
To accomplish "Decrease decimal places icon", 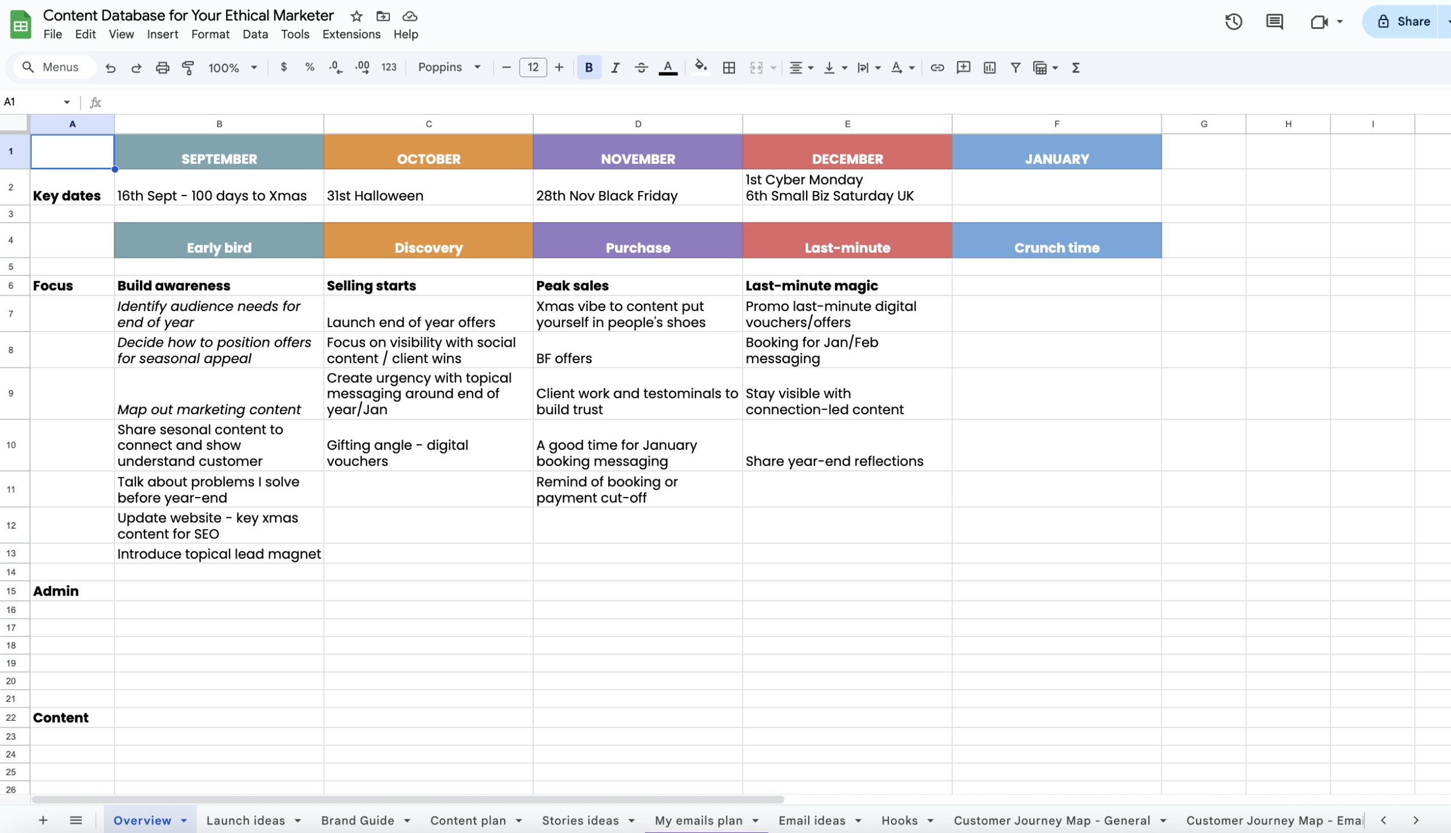I will pyautogui.click(x=336, y=67).
